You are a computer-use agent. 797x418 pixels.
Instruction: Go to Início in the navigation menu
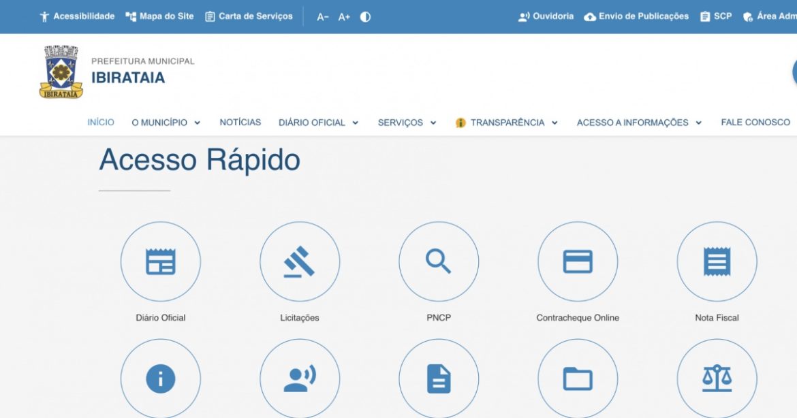(x=101, y=123)
